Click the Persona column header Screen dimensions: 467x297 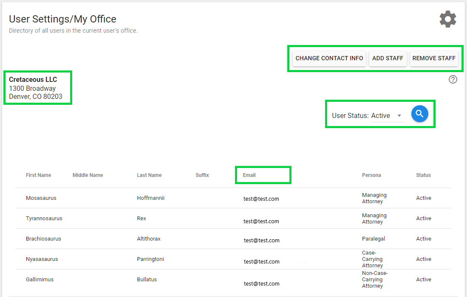pyautogui.click(x=371, y=175)
